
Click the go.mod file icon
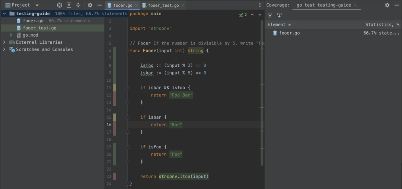[19, 35]
